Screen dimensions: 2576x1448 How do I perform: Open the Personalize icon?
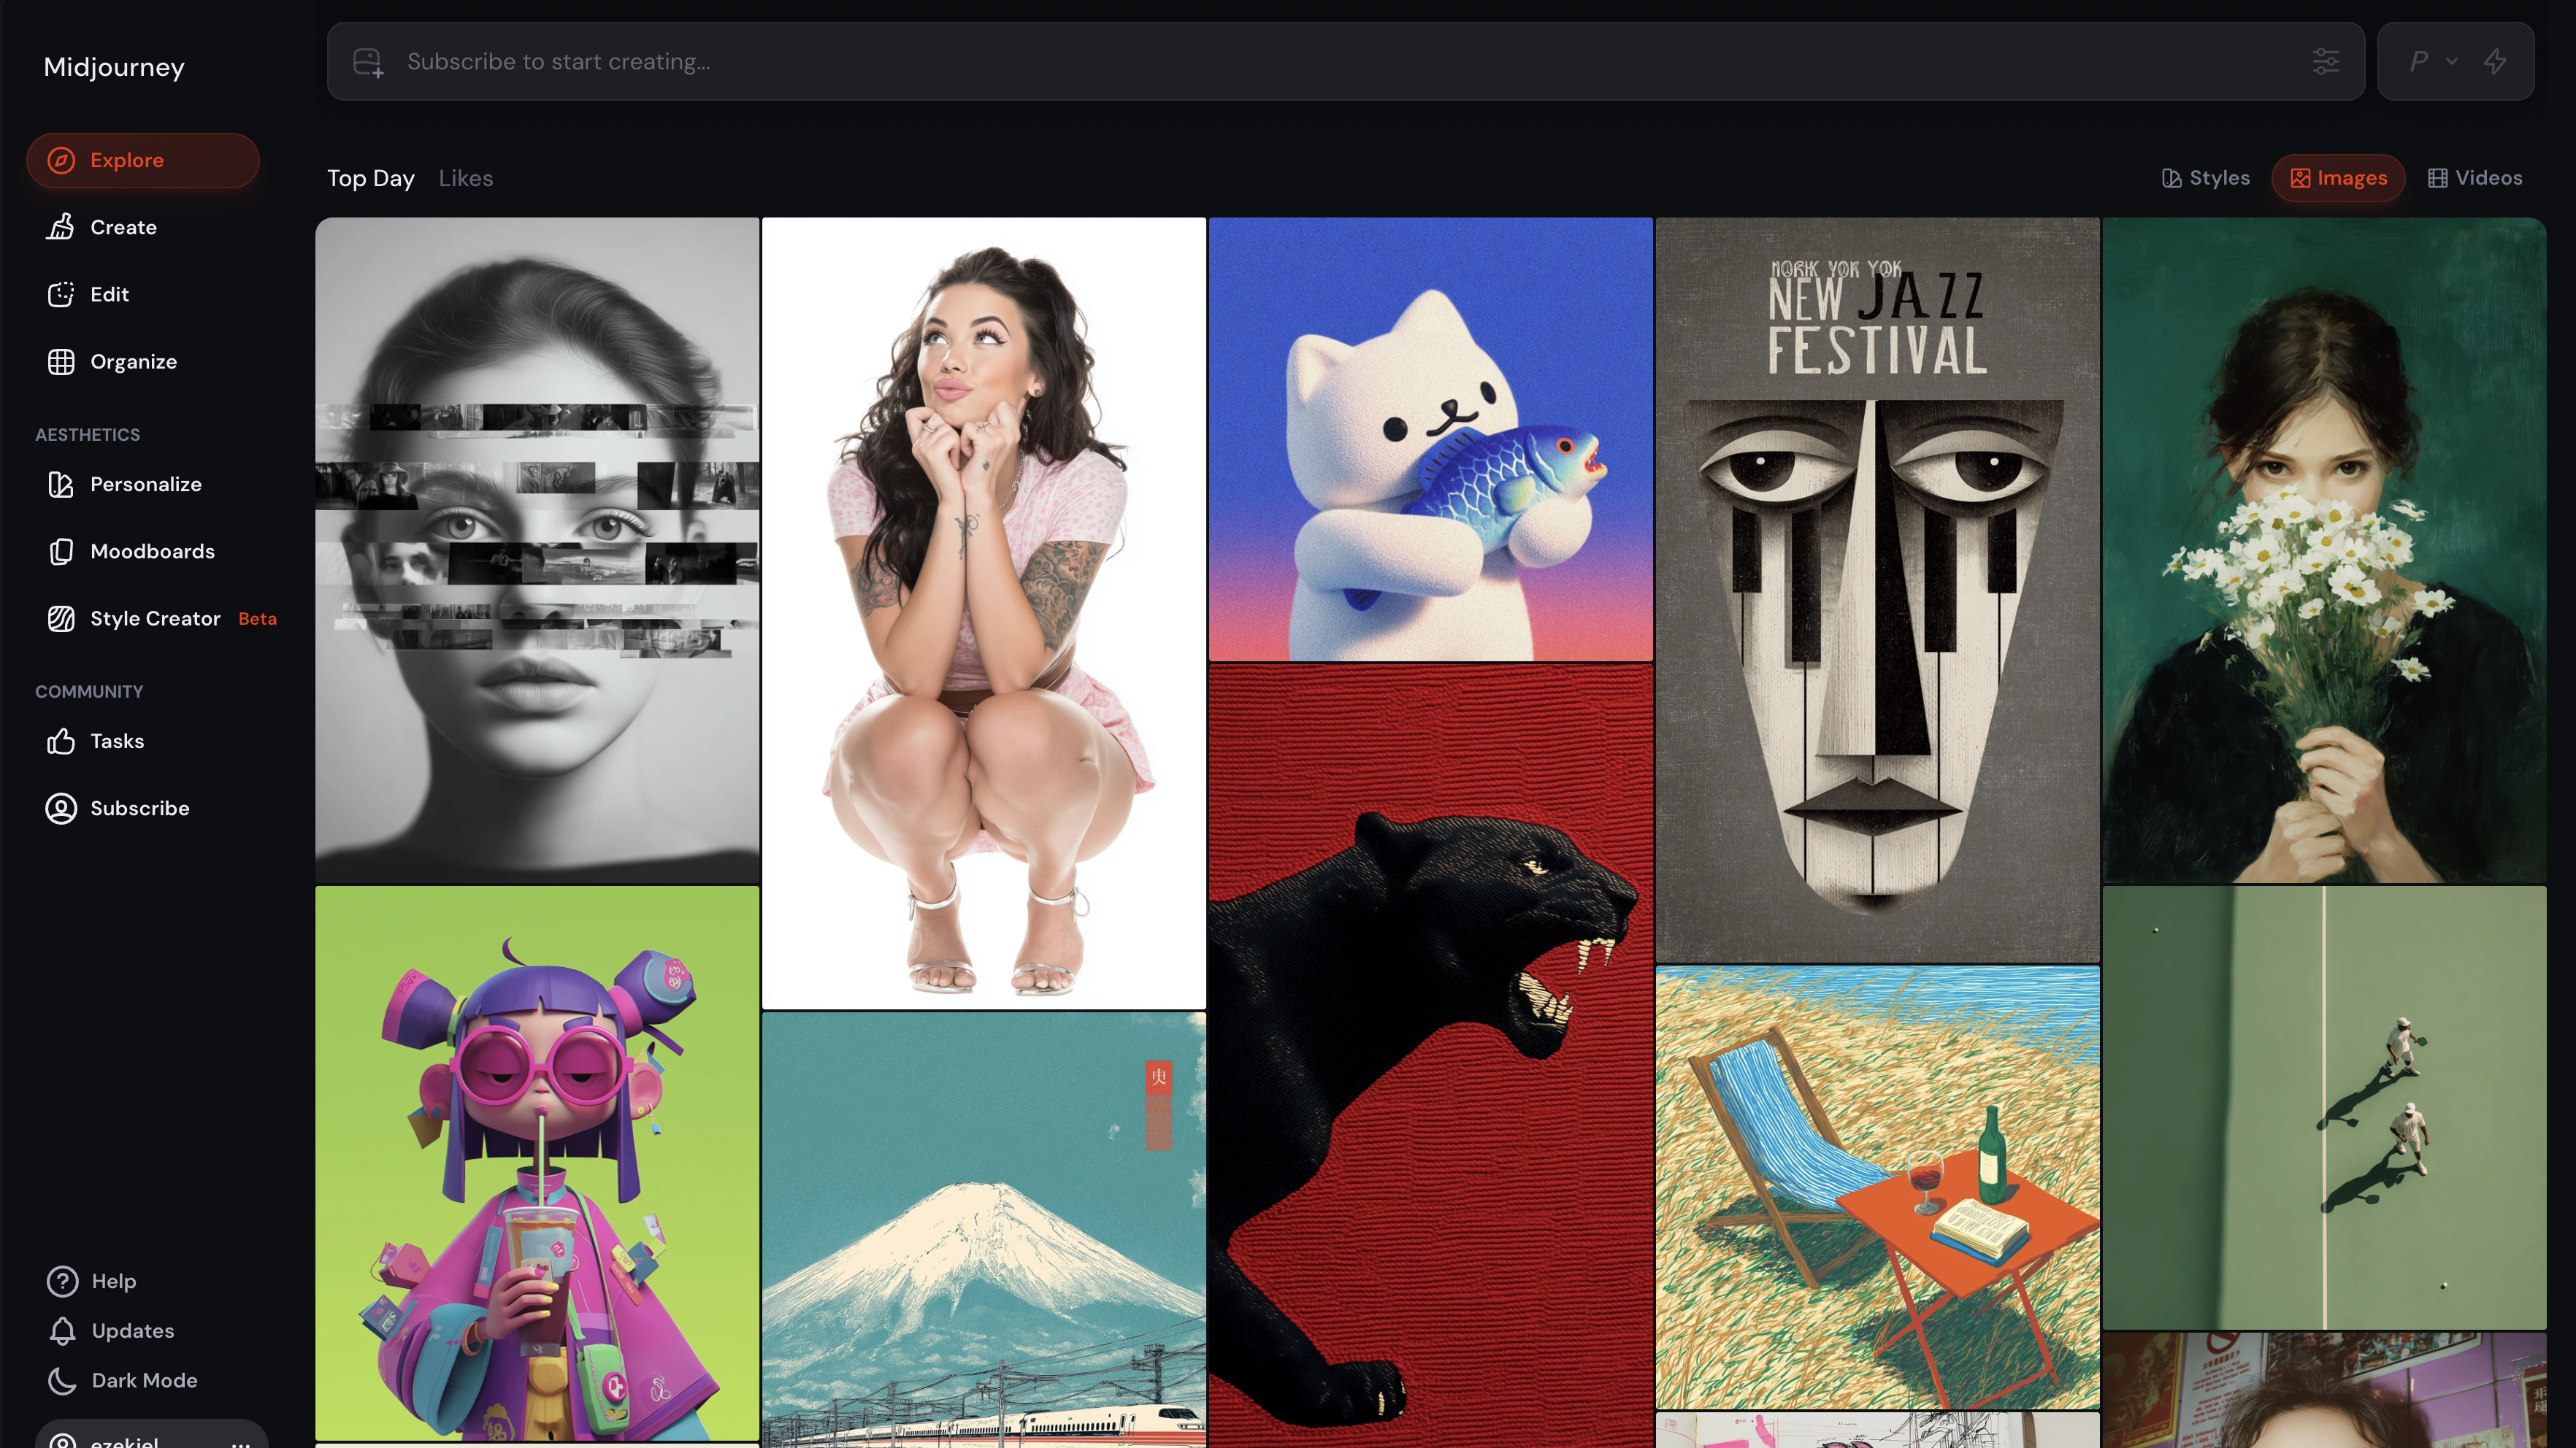(x=61, y=485)
